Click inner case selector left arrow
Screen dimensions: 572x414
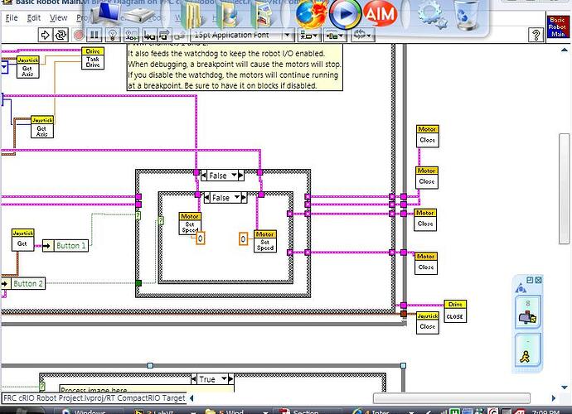coord(207,198)
